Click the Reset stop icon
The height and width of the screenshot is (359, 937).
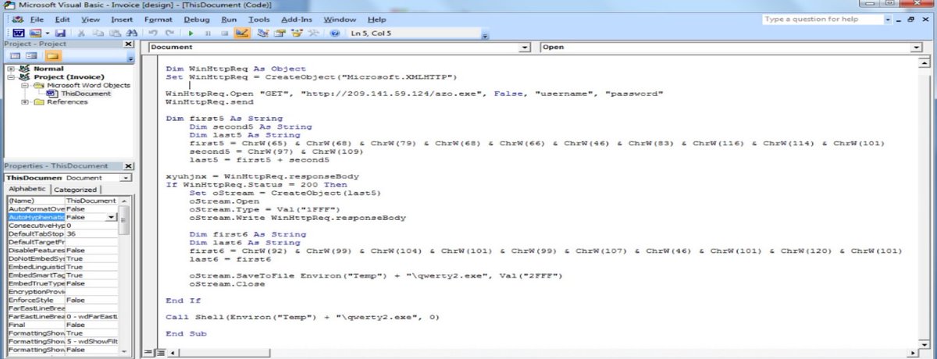224,34
